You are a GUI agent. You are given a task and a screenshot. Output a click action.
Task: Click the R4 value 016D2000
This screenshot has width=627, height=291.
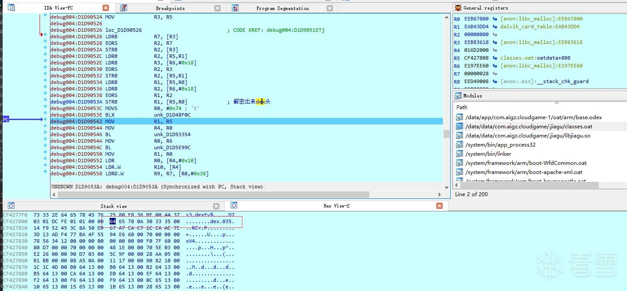(476, 50)
